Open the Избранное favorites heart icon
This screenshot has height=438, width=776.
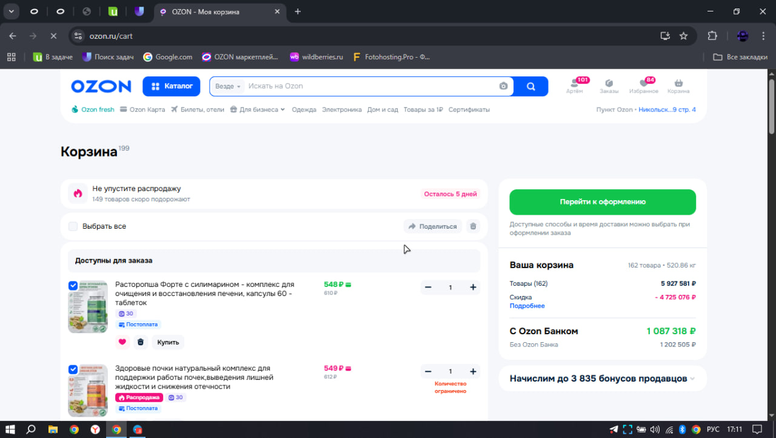pos(643,84)
